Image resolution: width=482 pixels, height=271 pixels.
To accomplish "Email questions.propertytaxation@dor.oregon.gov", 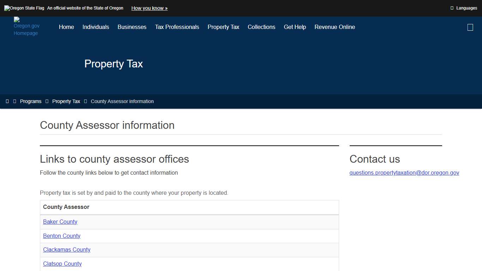I will pyautogui.click(x=404, y=173).
